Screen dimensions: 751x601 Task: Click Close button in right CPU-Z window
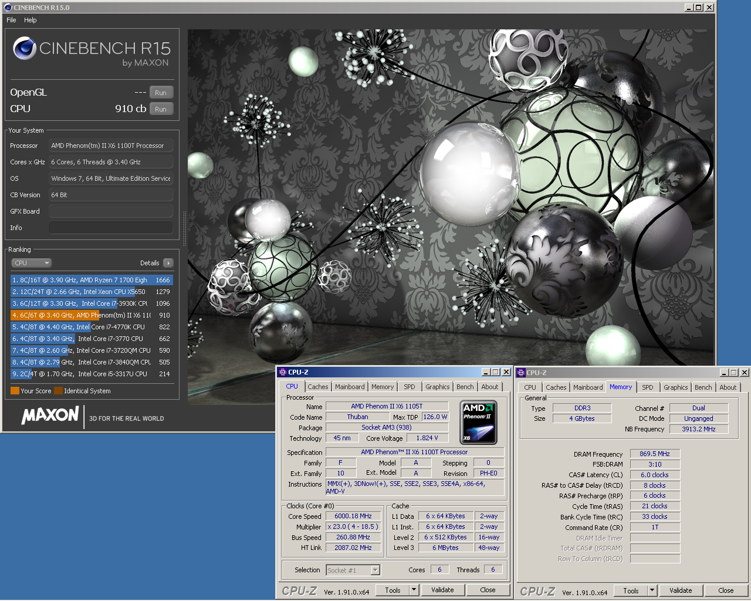(726, 590)
